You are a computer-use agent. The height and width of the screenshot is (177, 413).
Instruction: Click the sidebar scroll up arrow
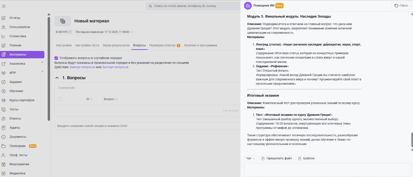click(49, 14)
